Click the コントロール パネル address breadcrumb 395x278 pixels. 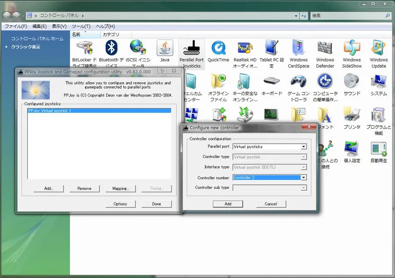59,16
